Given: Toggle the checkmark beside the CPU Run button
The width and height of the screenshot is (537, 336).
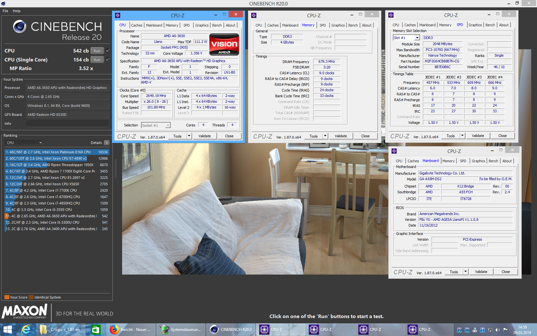Looking at the screenshot, I should tap(108, 51).
